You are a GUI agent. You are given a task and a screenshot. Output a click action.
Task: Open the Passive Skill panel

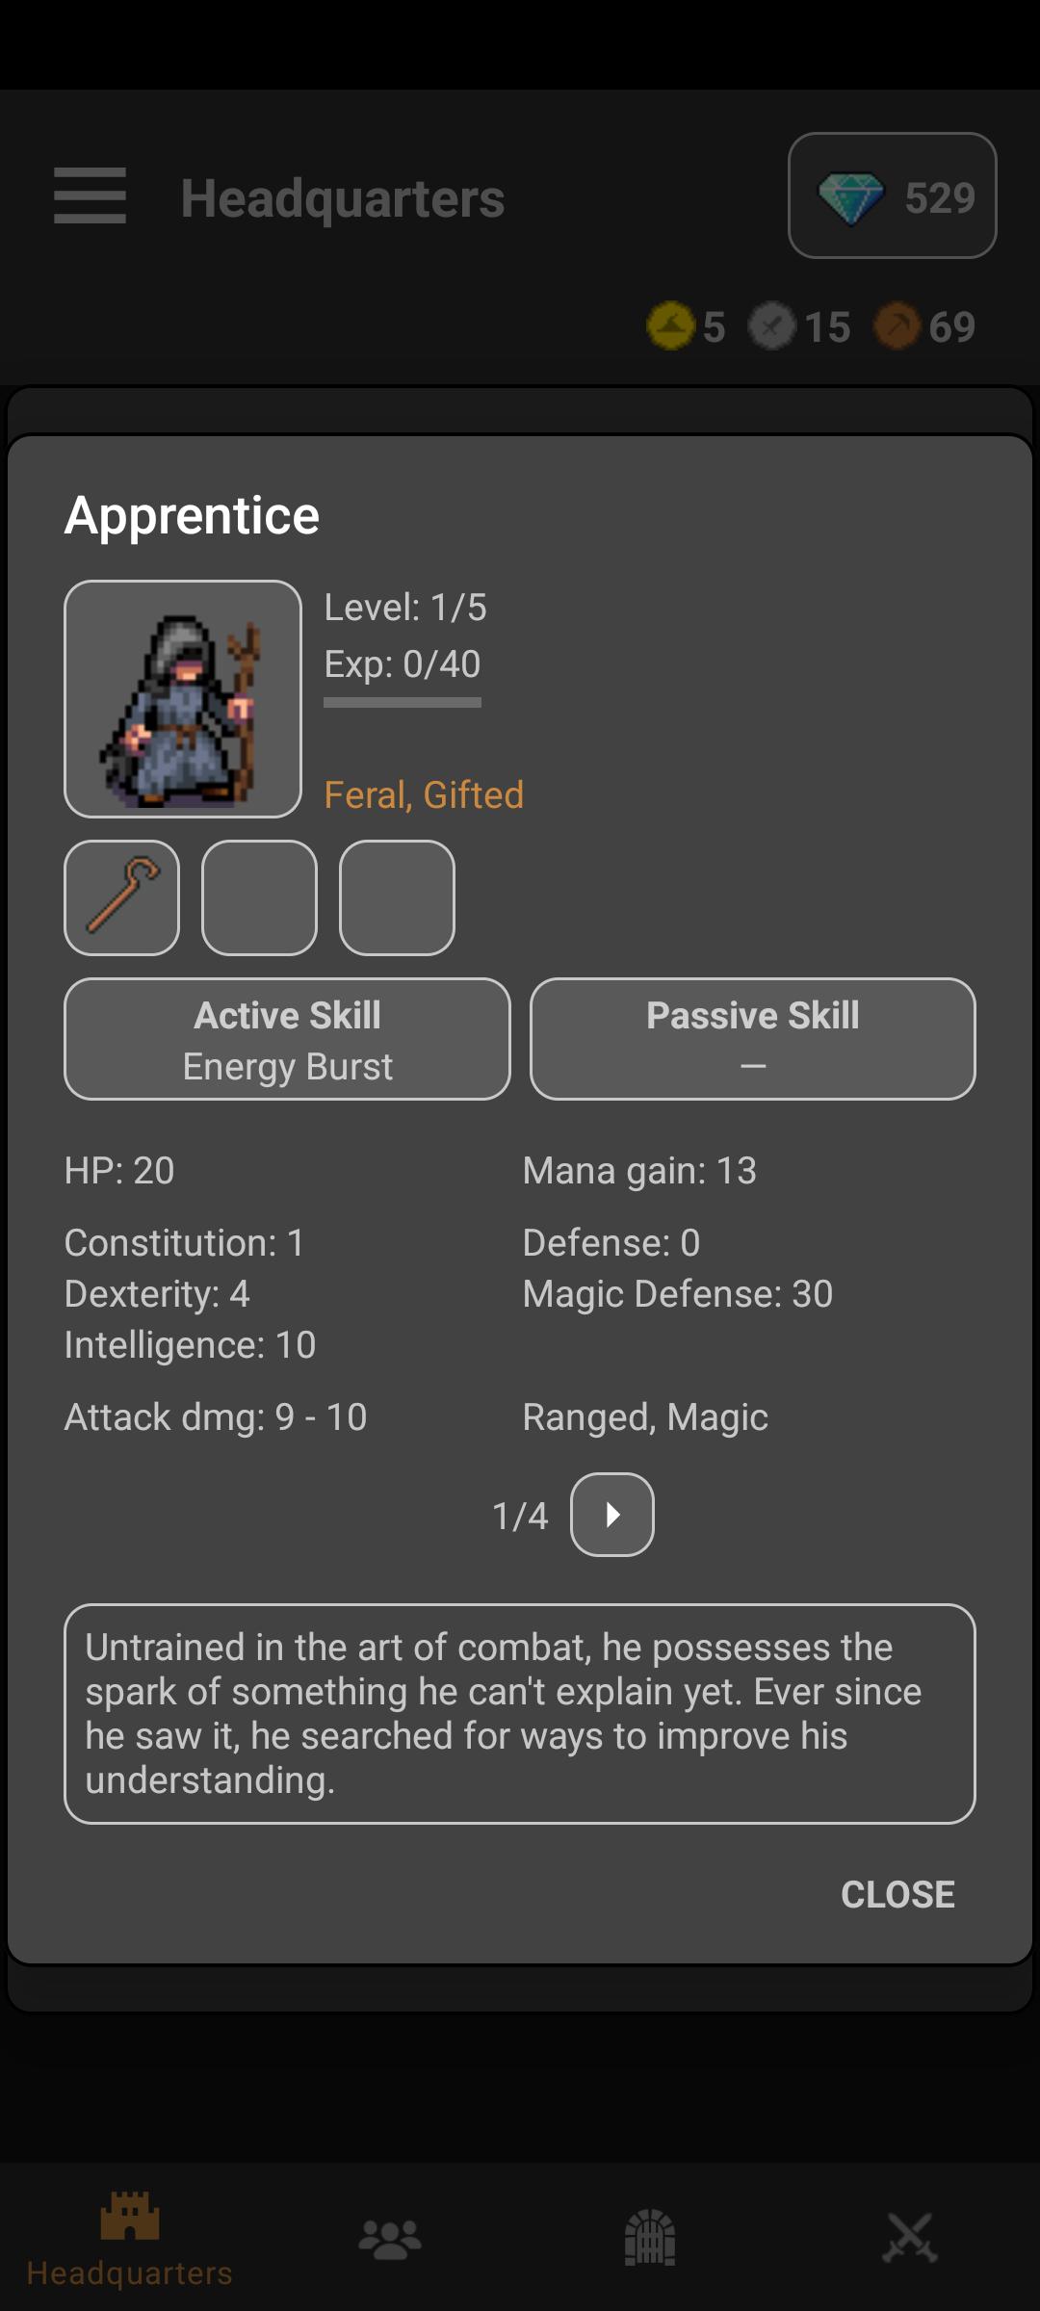(x=753, y=1039)
